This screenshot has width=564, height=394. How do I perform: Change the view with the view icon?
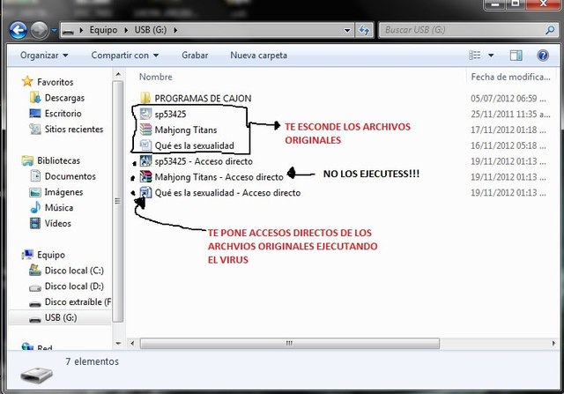point(475,56)
